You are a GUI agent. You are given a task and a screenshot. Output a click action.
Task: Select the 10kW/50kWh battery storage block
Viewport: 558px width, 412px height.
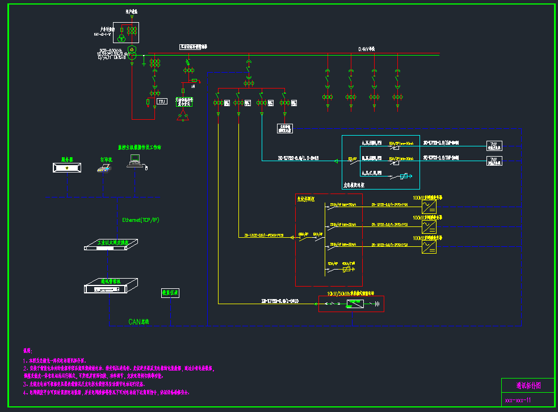355,304
